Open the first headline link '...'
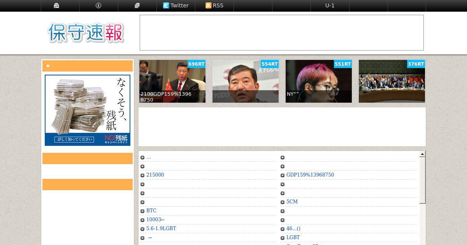This screenshot has height=245, width=467. click(x=149, y=157)
